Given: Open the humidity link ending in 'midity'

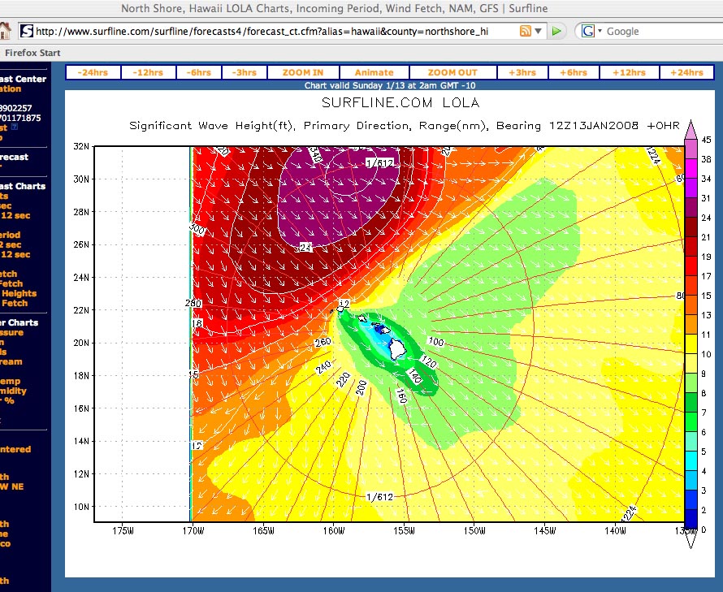Looking at the screenshot, I should 13,391.
